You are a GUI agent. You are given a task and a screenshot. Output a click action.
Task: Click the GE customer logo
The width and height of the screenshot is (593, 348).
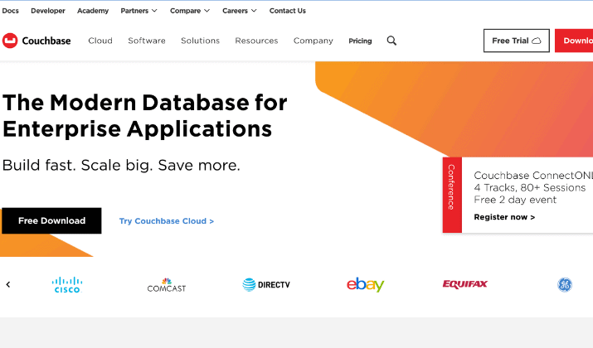click(565, 284)
